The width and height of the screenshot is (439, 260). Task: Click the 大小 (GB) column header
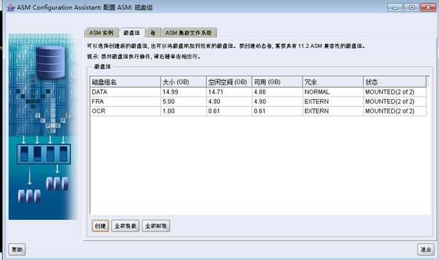pyautogui.click(x=183, y=82)
